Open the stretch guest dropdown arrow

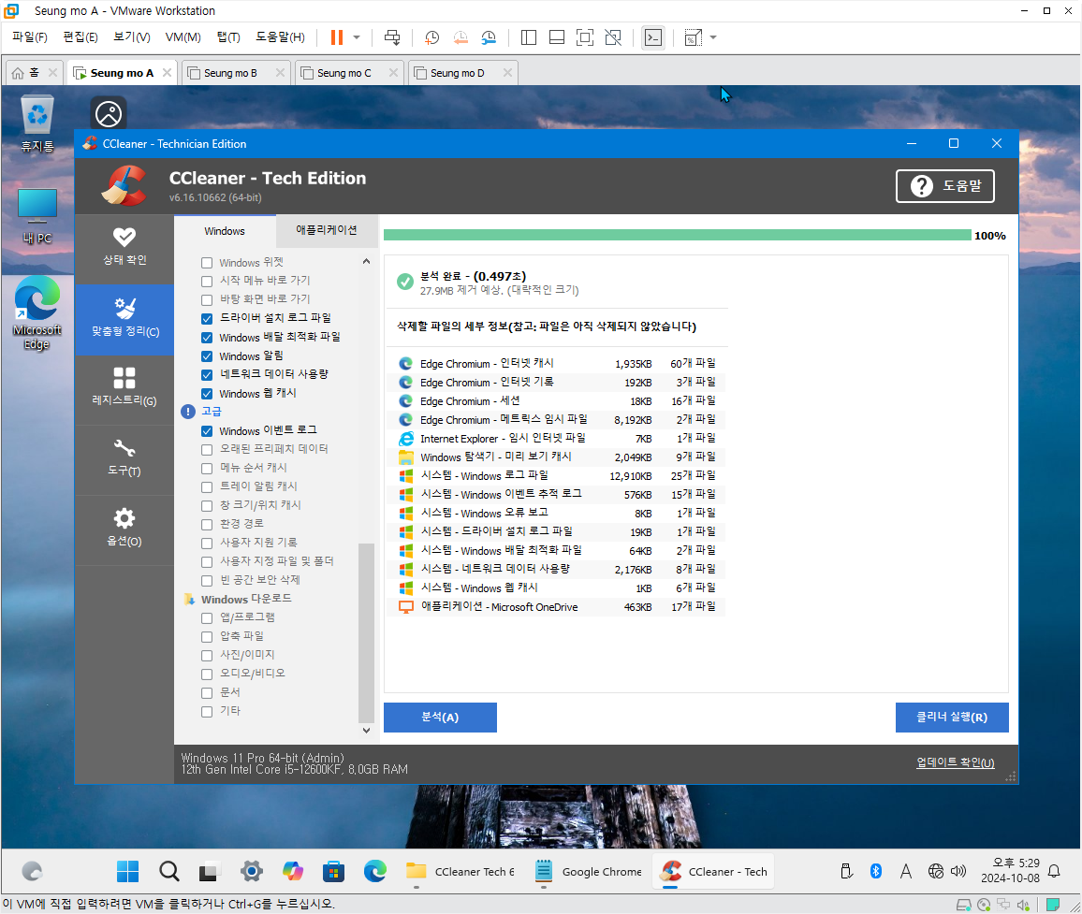click(713, 37)
